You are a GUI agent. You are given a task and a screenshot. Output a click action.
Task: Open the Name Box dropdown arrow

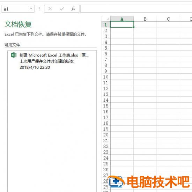coord(31,8)
